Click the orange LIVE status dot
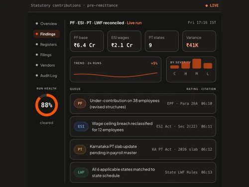This screenshot has height=187, width=249. click(207, 5)
